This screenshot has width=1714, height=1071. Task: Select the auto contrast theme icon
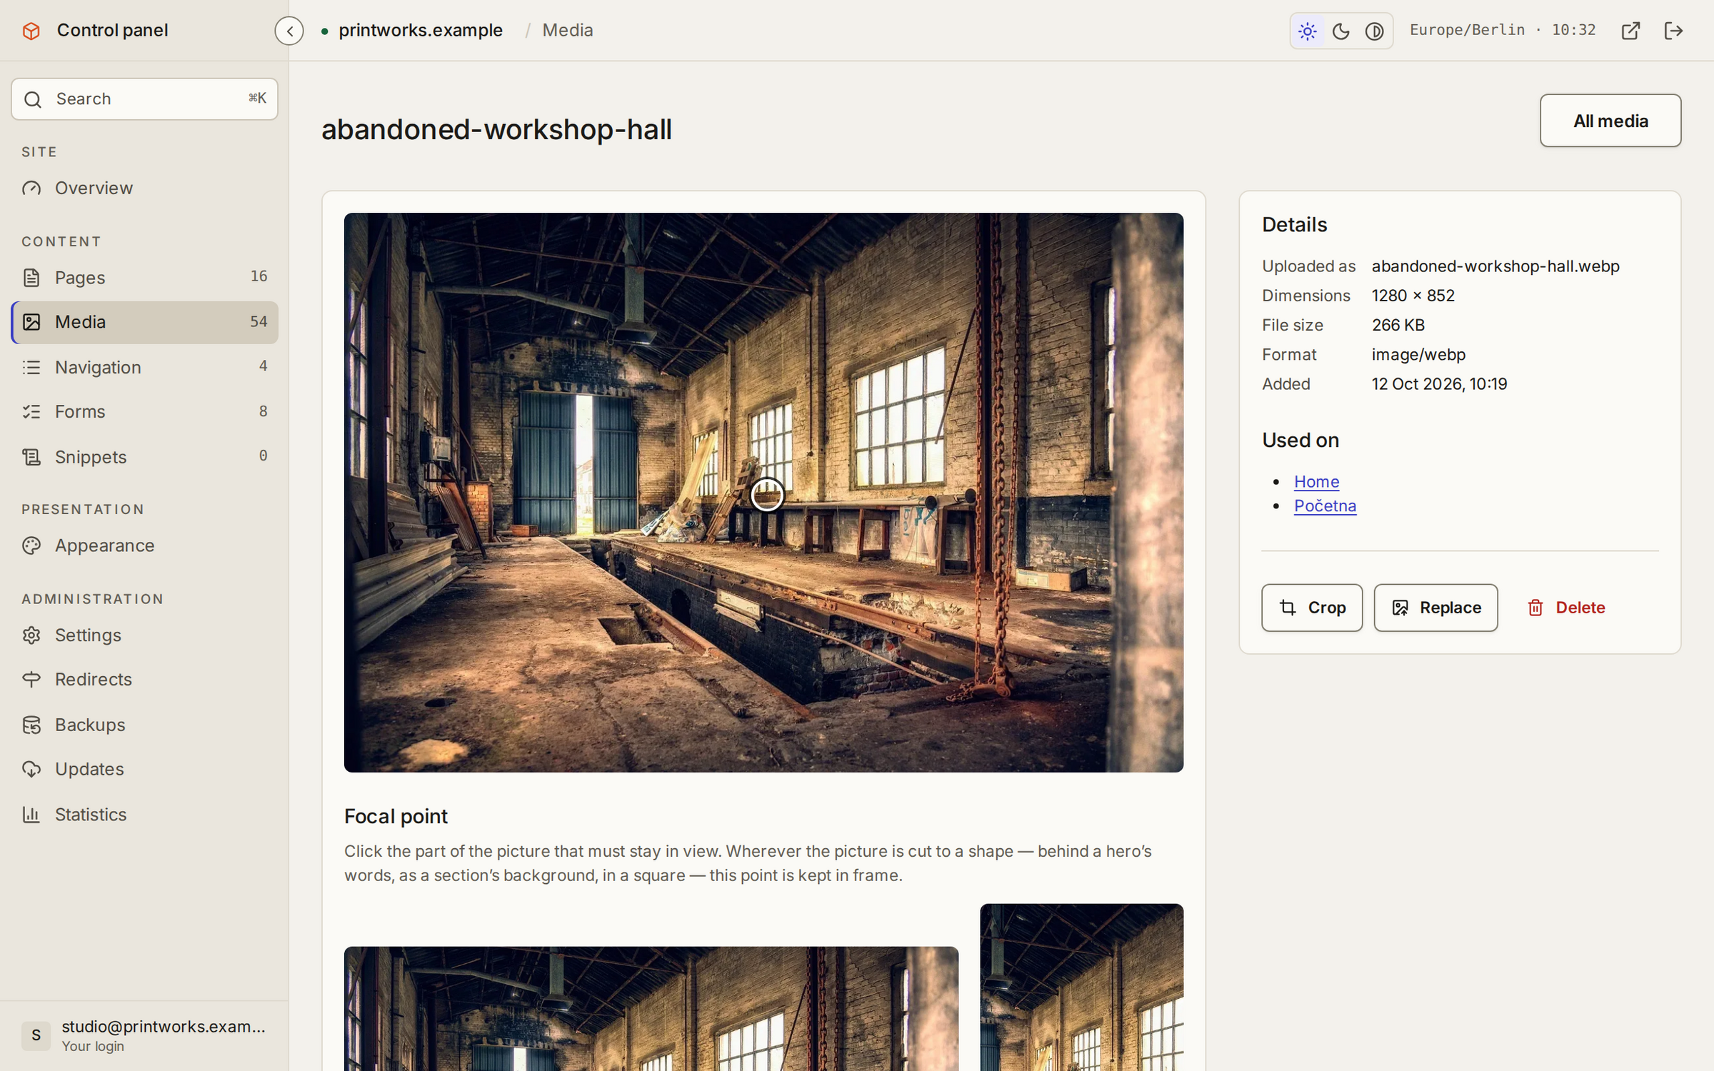pos(1374,31)
